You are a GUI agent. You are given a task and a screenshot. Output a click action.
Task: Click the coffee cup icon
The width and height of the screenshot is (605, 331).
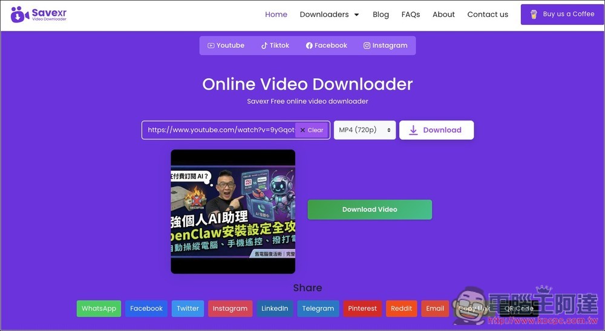[534, 15]
